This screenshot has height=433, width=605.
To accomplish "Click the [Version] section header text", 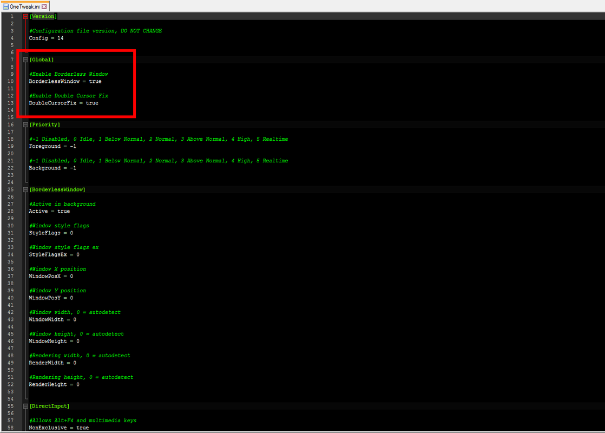I will [x=43, y=17].
